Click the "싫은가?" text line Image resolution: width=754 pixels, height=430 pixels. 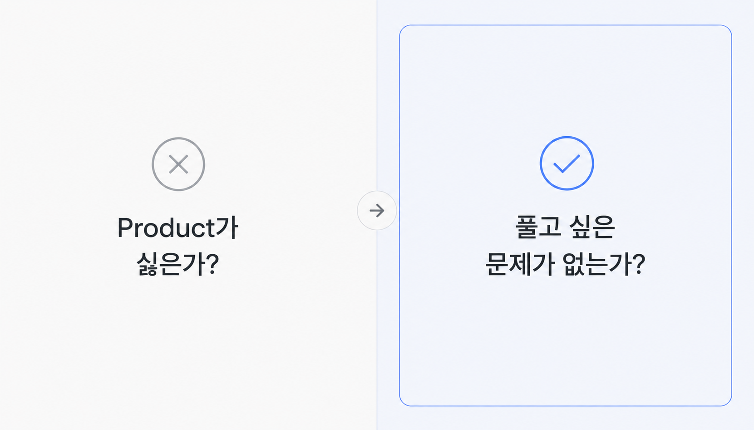point(177,264)
